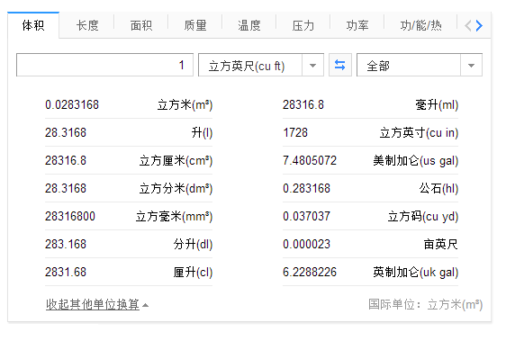This screenshot has height=341, width=506.
Task: Select the 毫升(ml) unit label
Action: pos(437,105)
